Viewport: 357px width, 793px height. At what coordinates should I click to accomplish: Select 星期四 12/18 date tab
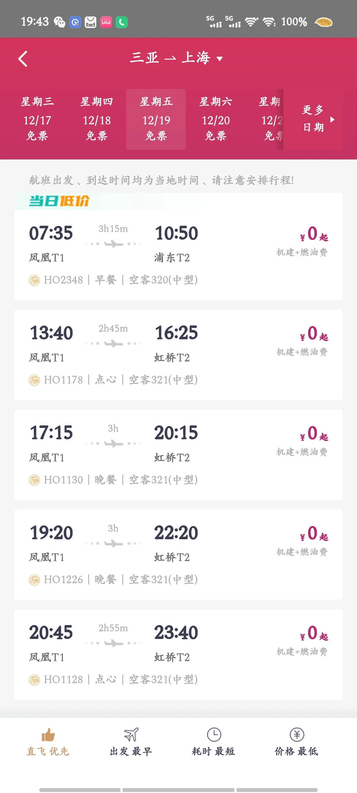97,119
